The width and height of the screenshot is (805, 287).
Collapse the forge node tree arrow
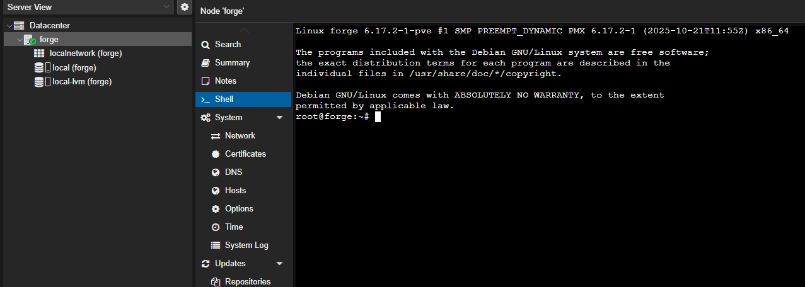(x=19, y=40)
